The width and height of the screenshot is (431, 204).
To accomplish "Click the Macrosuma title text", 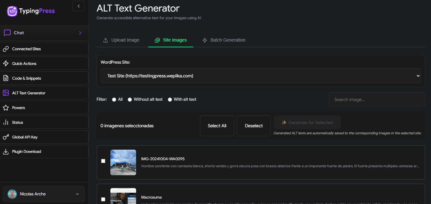I will 151,197.
